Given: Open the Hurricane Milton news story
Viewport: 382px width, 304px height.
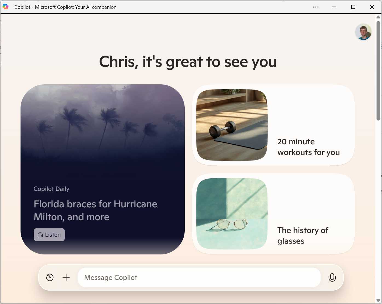Looking at the screenshot, I should coord(95,210).
